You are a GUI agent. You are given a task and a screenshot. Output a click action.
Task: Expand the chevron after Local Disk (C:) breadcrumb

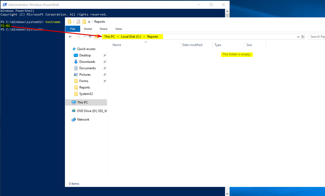pos(144,37)
